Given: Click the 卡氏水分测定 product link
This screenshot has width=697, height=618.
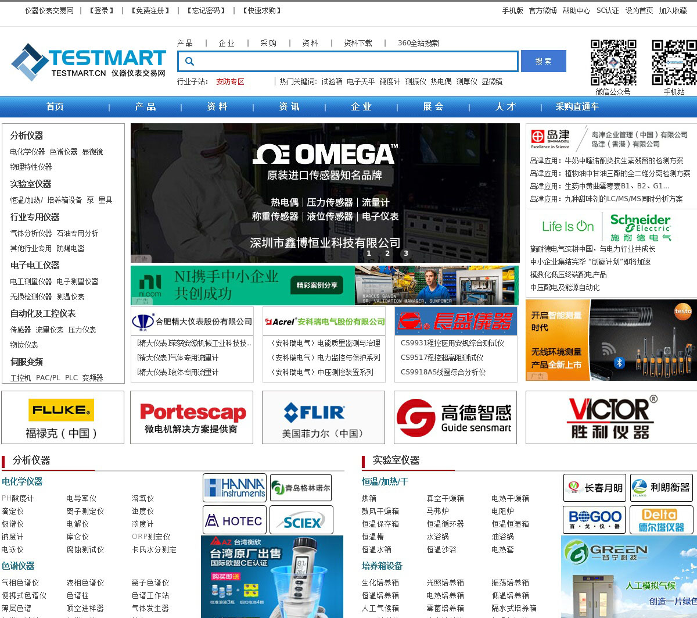Looking at the screenshot, I should [x=154, y=549].
